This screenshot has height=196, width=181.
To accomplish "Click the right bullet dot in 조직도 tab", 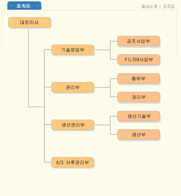I will click(37, 6).
